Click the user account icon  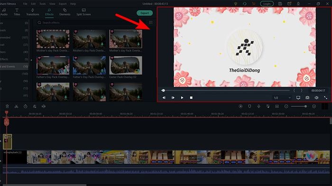(x=298, y=4)
